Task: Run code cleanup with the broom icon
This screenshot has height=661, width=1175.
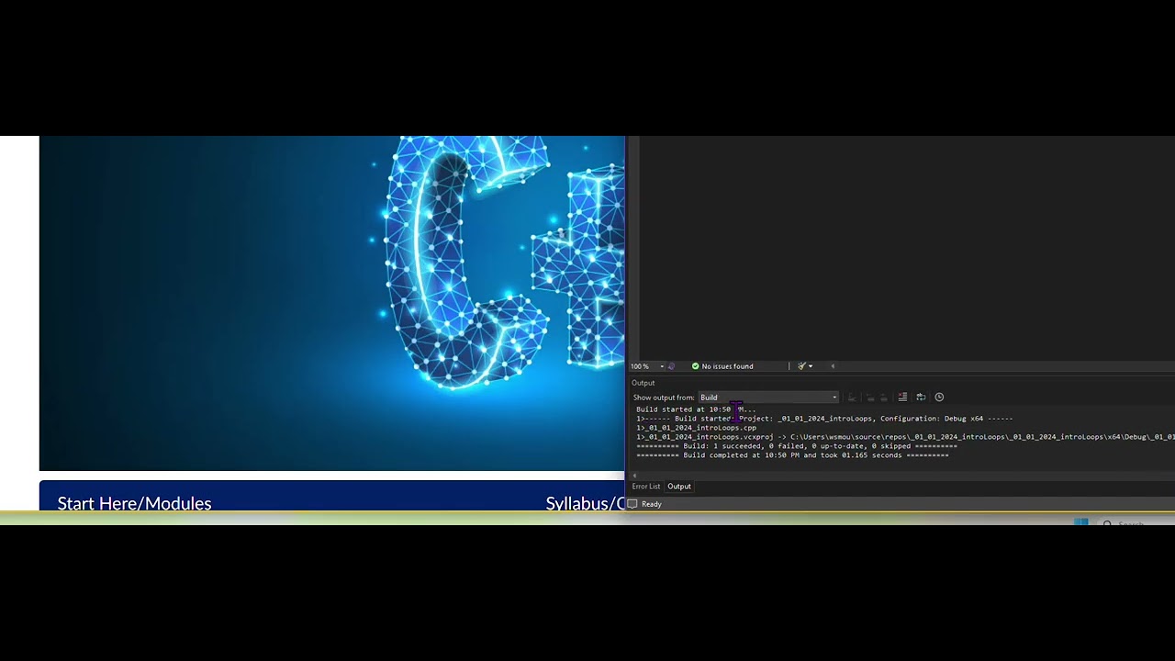Action: tap(801, 366)
